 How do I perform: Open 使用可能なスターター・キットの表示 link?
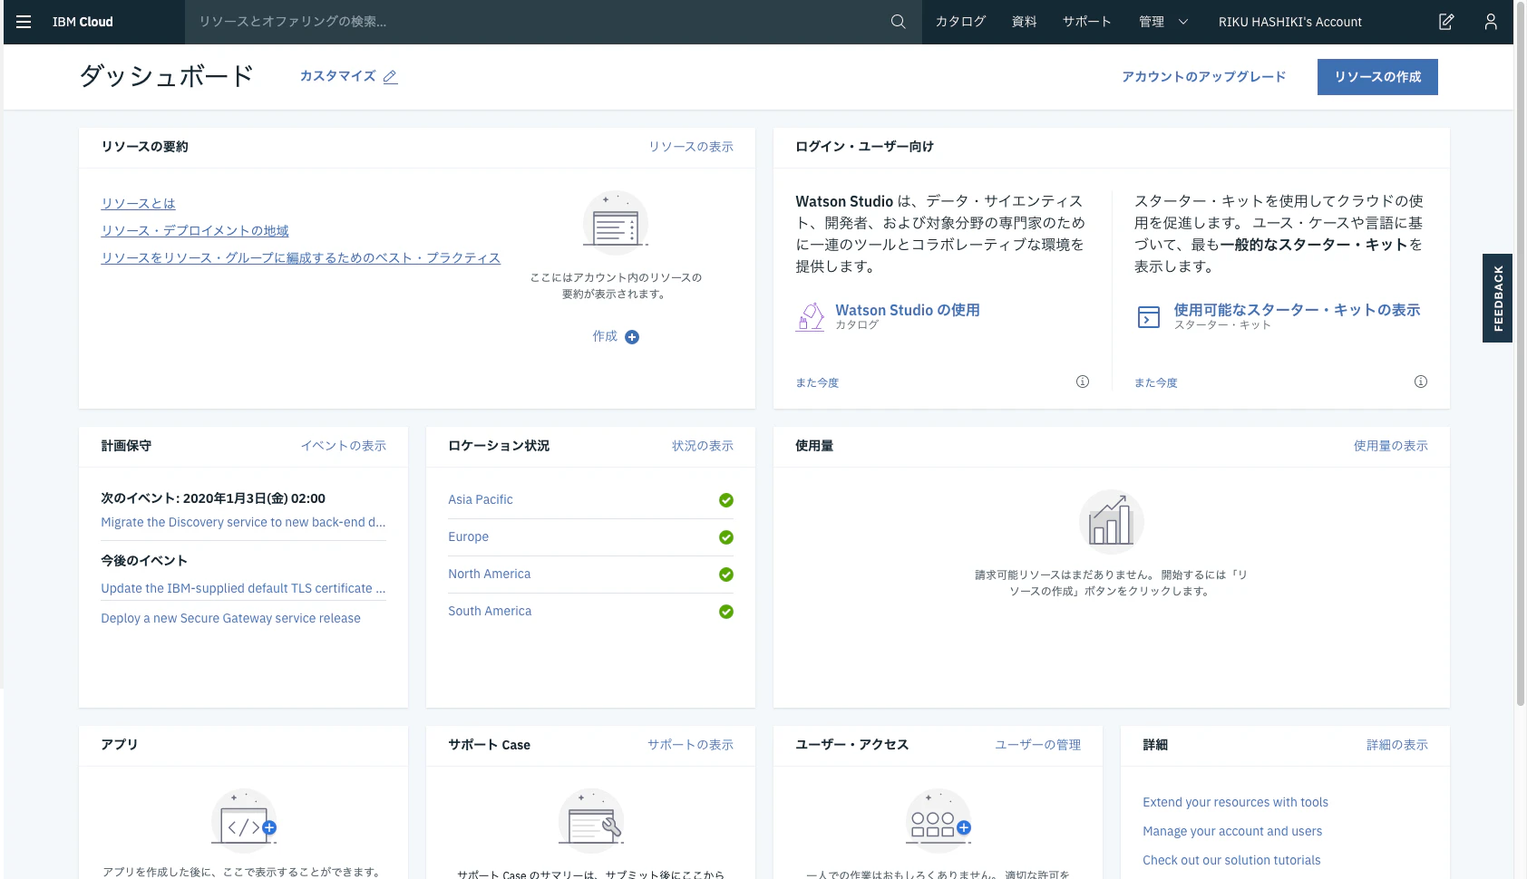(x=1298, y=310)
